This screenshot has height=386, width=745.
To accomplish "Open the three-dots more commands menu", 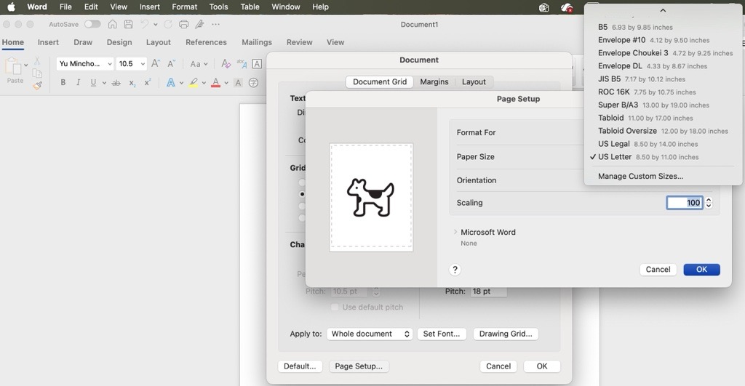I will coord(215,24).
